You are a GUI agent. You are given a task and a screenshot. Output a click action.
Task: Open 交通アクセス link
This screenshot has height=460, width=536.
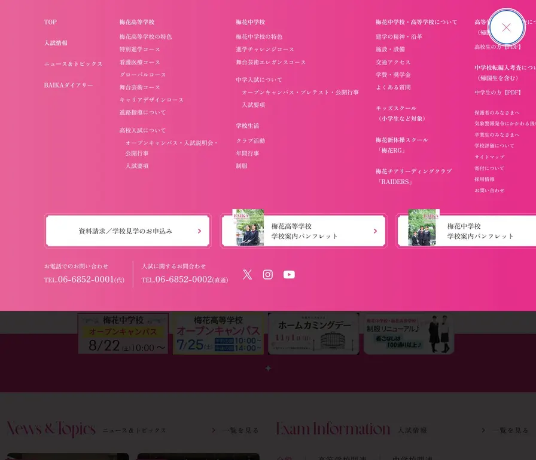coord(393,62)
